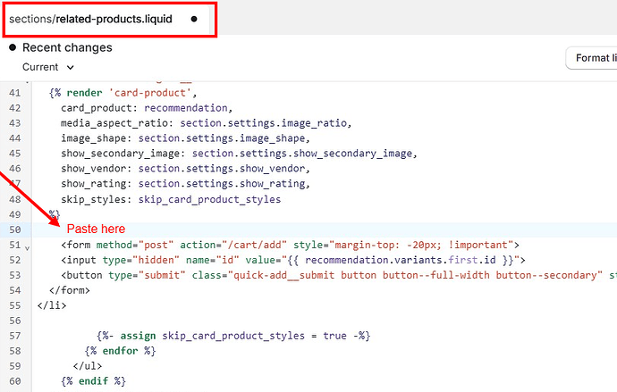
Task: Click line number 41 in the gutter
Action: click(x=13, y=93)
